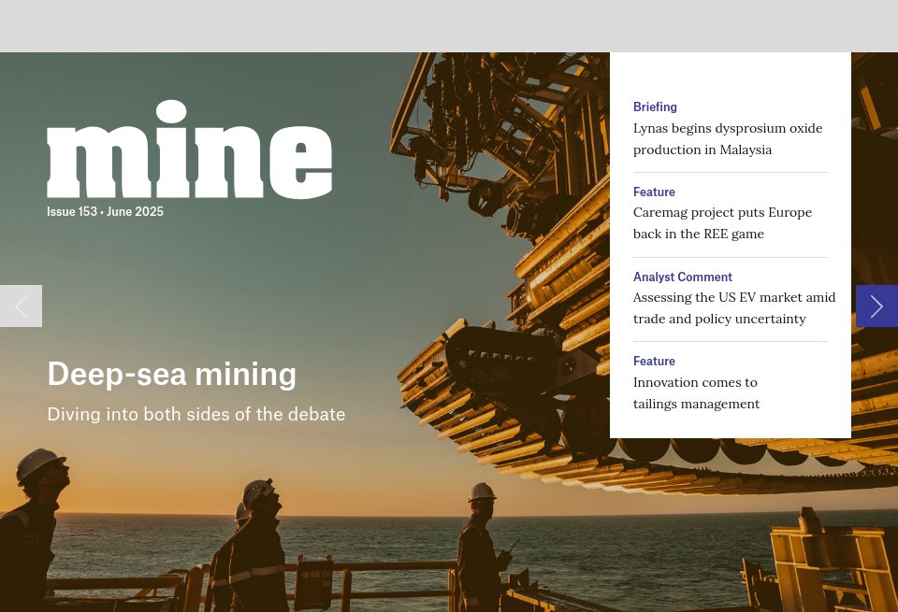Click the white table of contents panel
This screenshot has height=612, width=898.
tap(731, 245)
